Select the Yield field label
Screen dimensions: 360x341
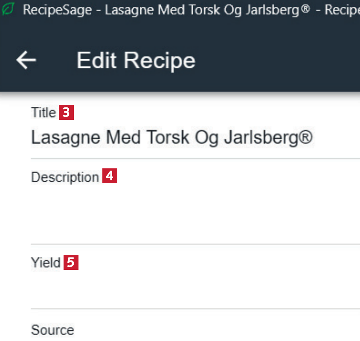tap(46, 263)
